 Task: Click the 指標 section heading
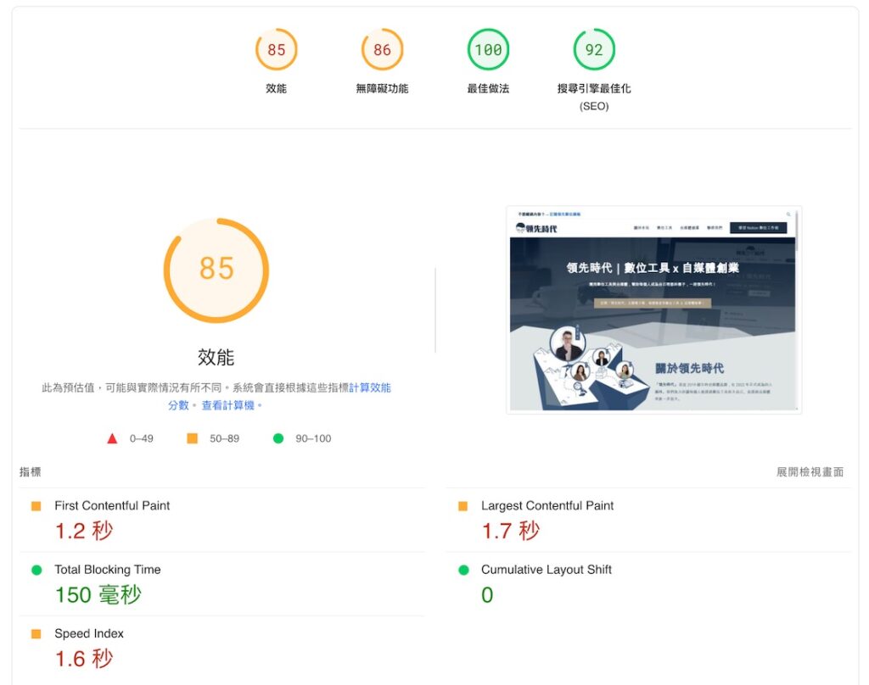(x=30, y=472)
